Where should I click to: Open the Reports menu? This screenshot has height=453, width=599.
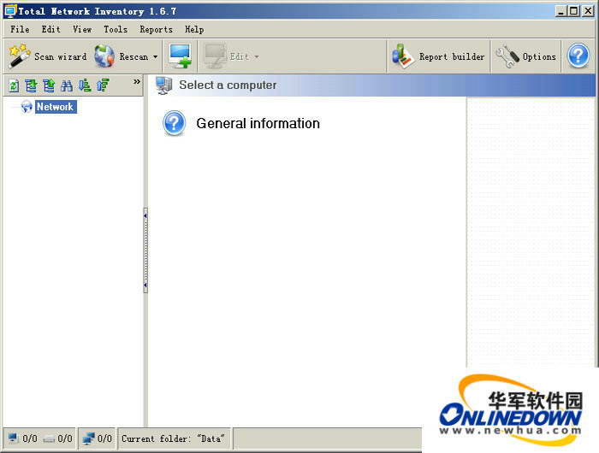tap(156, 29)
